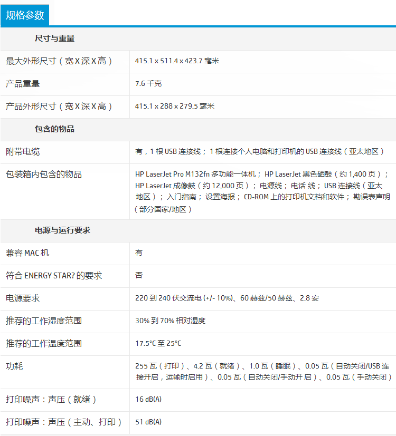Select the USB 连接线 cable description text
Screen dimensions: 396x436
tap(260, 151)
